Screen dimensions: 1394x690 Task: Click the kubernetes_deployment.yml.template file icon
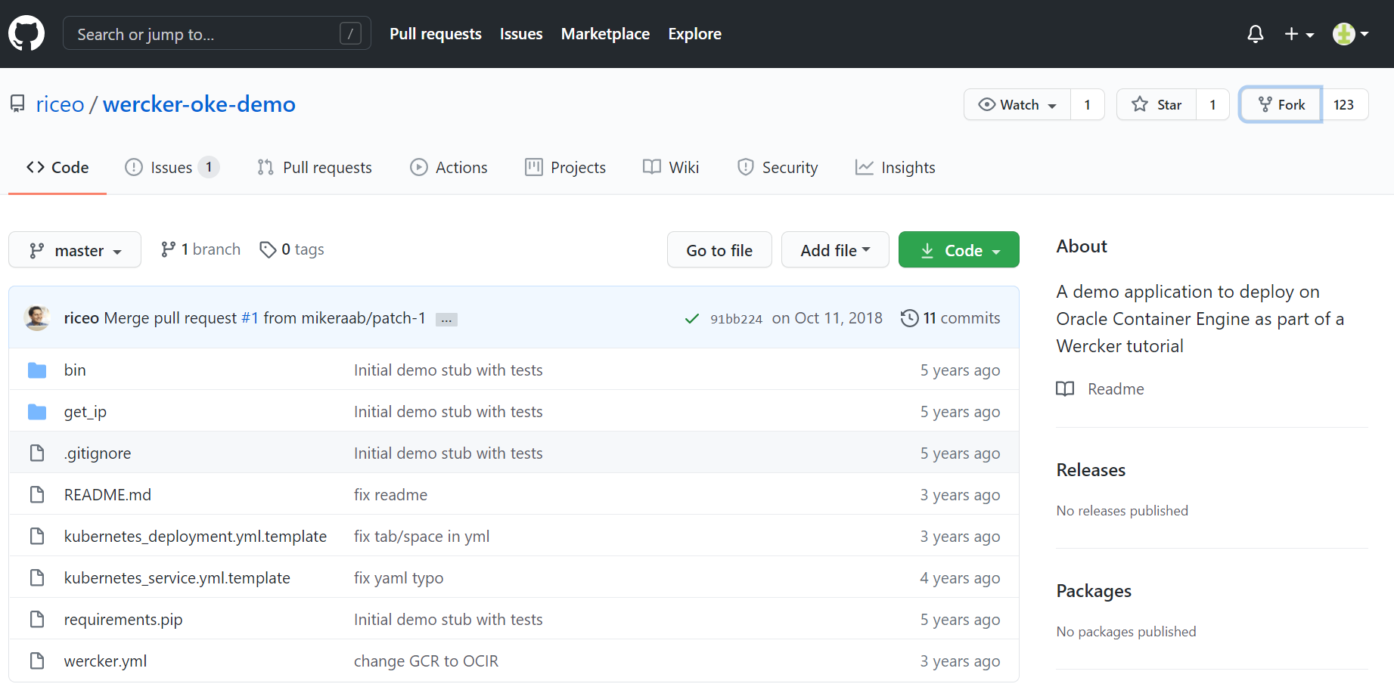[37, 537]
